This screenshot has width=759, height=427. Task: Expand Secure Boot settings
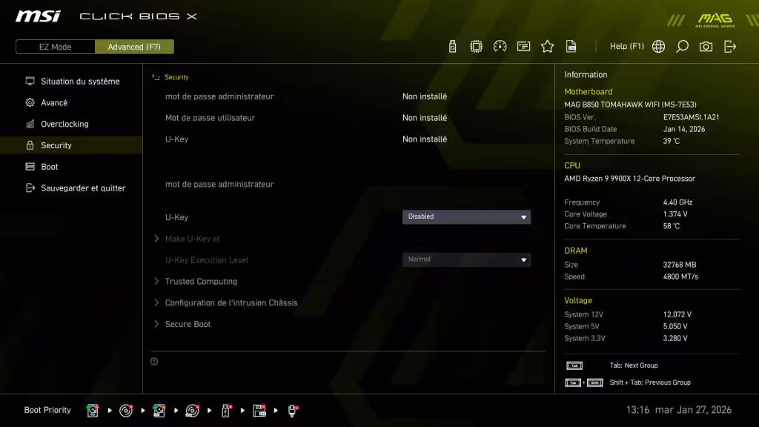click(x=186, y=324)
